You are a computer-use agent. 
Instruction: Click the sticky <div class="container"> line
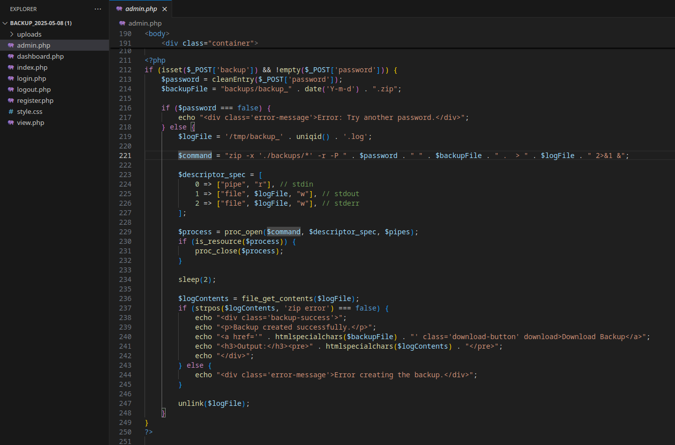210,43
